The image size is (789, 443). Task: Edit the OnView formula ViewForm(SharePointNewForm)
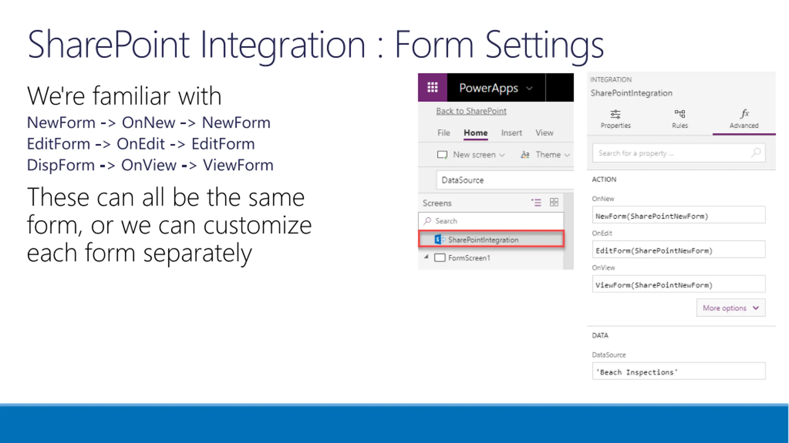678,284
